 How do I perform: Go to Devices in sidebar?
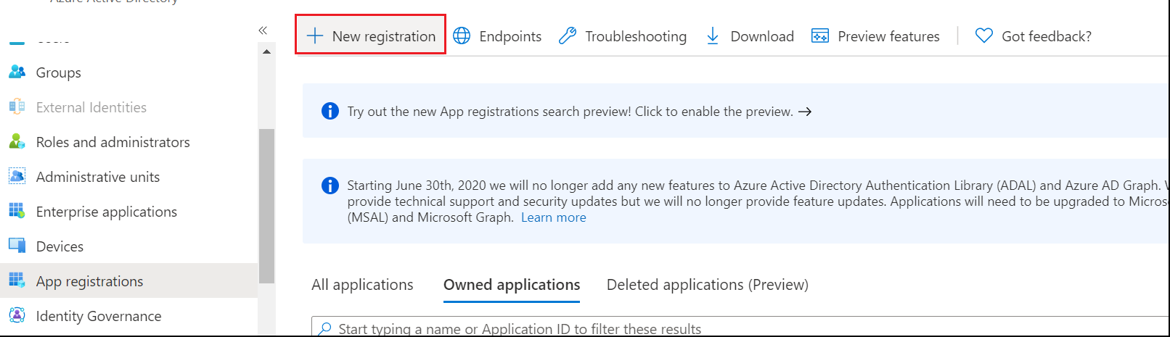tap(60, 246)
